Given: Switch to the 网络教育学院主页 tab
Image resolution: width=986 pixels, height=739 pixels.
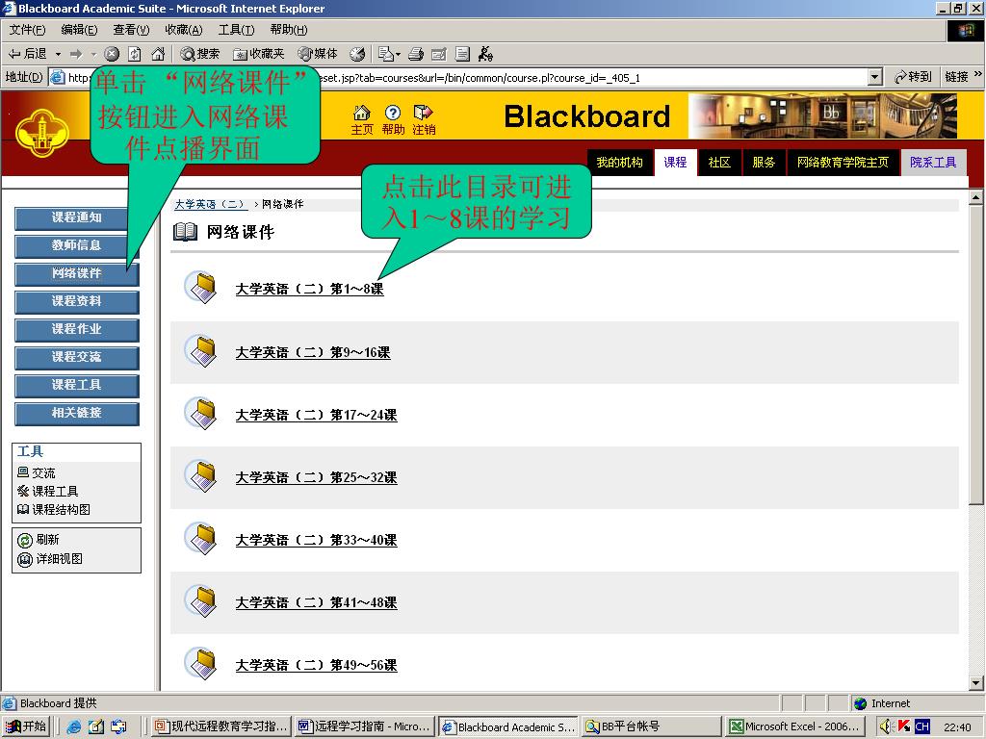Looking at the screenshot, I should coord(843,162).
